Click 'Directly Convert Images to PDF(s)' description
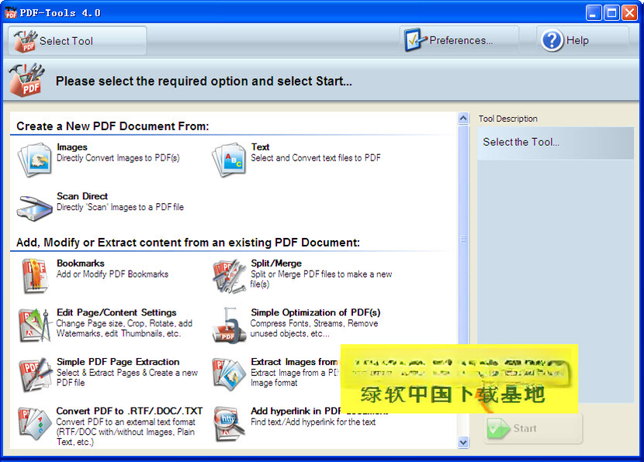This screenshot has height=462, width=644. pos(118,158)
